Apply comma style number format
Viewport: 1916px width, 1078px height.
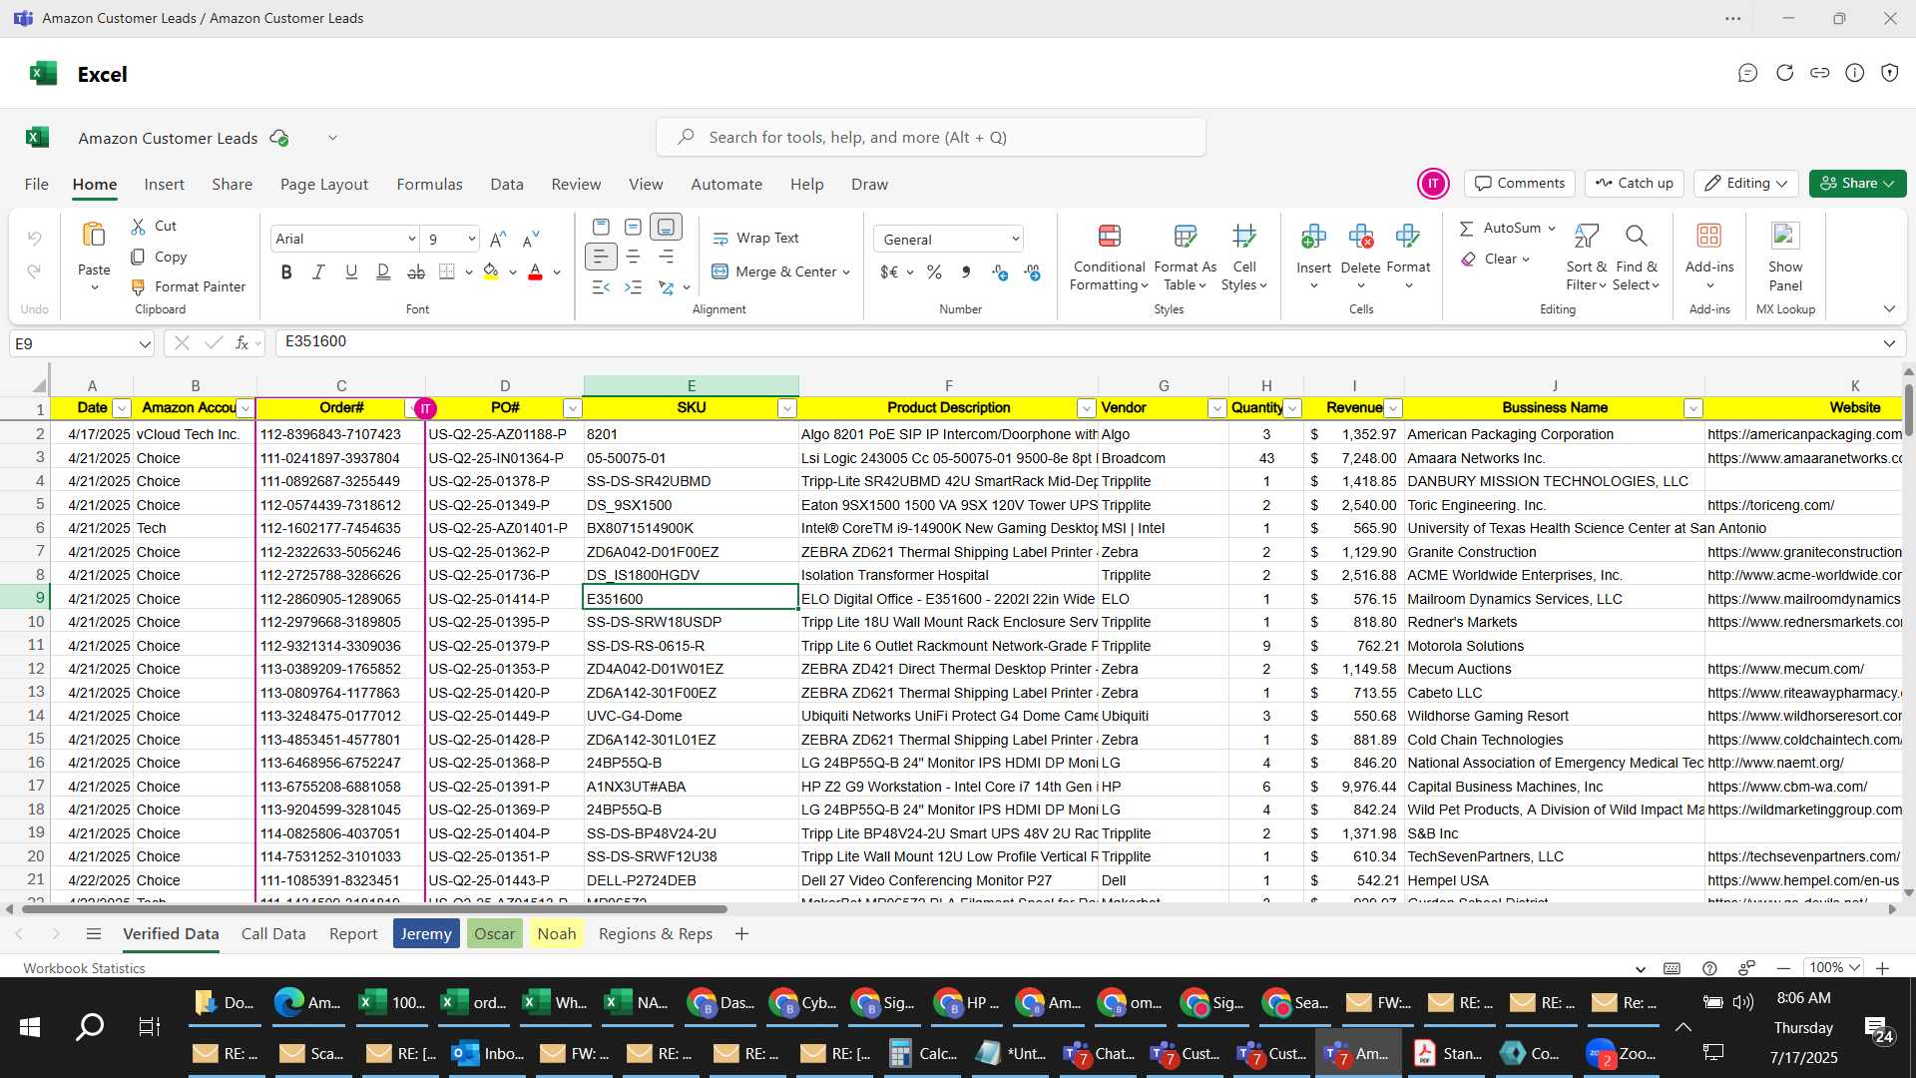pos(965,271)
